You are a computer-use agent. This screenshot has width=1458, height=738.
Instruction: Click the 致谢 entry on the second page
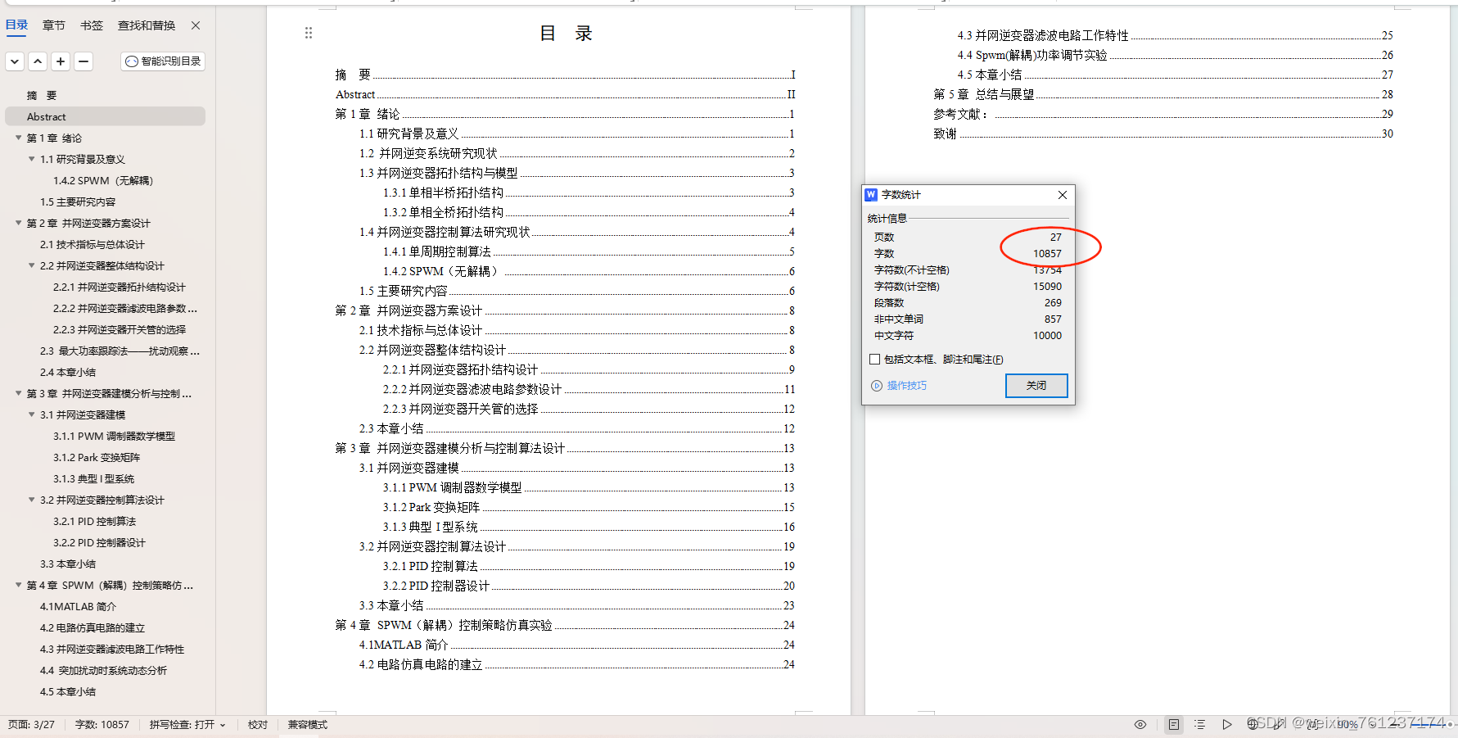pyautogui.click(x=1163, y=134)
